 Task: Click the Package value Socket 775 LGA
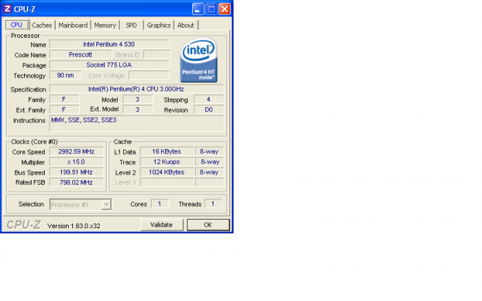coord(109,65)
